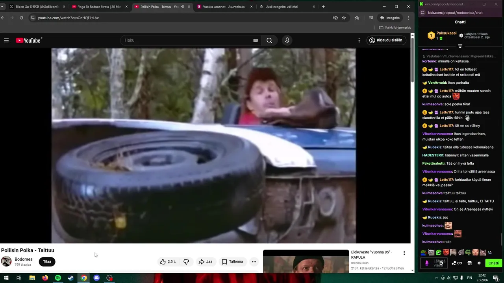Expand the Kick leaderboard handle
Screen dimensions: 504x283
click(460, 46)
